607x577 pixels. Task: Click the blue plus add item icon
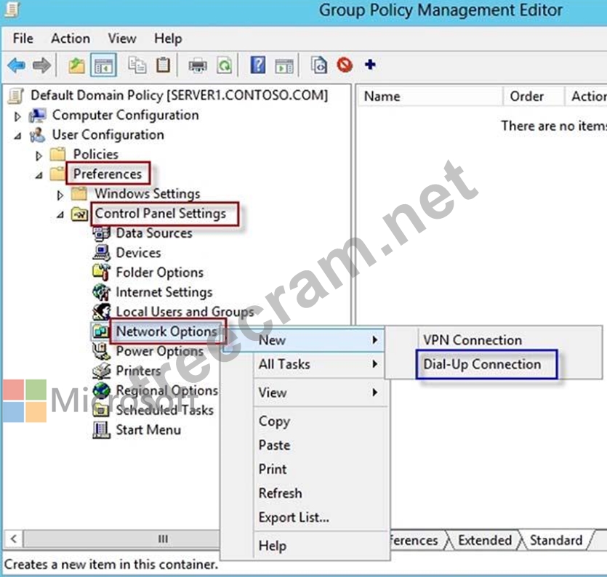tap(370, 64)
